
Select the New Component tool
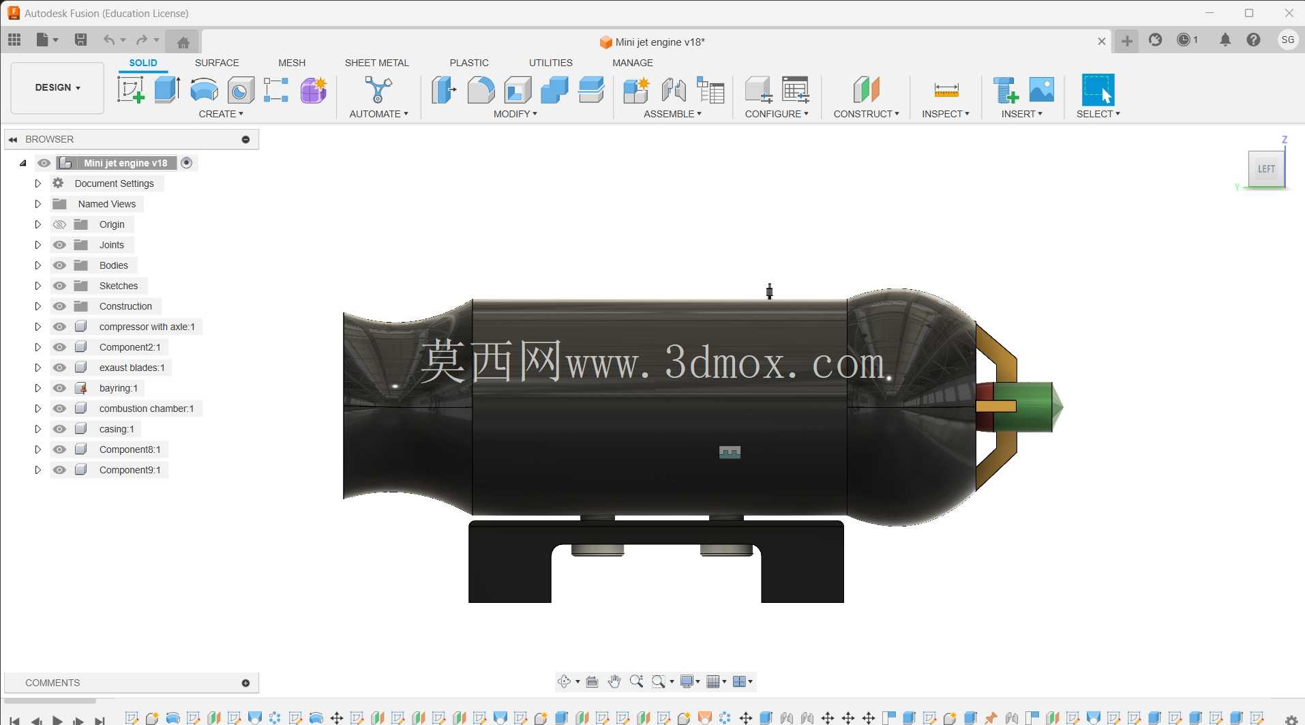(x=636, y=90)
